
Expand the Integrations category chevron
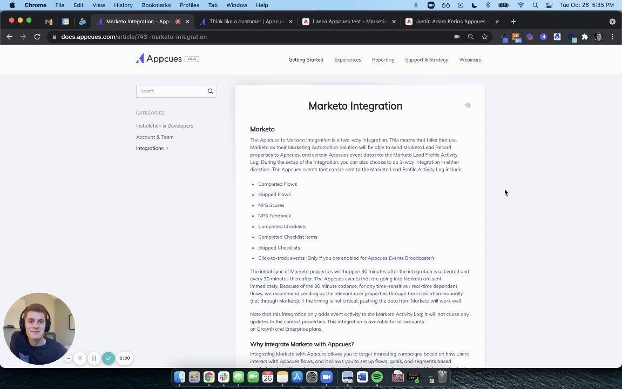click(167, 149)
